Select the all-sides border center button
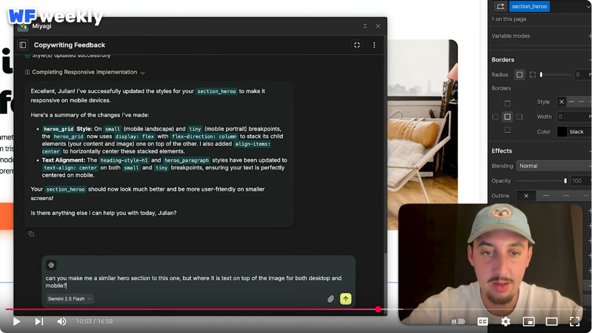Image resolution: width=592 pixels, height=333 pixels. point(508,116)
